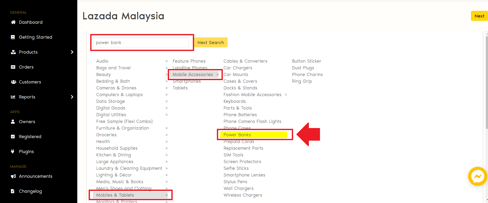Open the Plugins menu item

click(26, 151)
